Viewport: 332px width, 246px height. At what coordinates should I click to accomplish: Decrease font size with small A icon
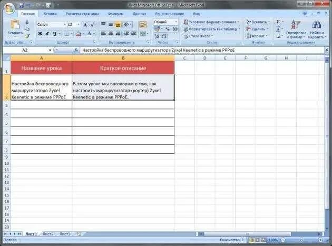(92, 25)
